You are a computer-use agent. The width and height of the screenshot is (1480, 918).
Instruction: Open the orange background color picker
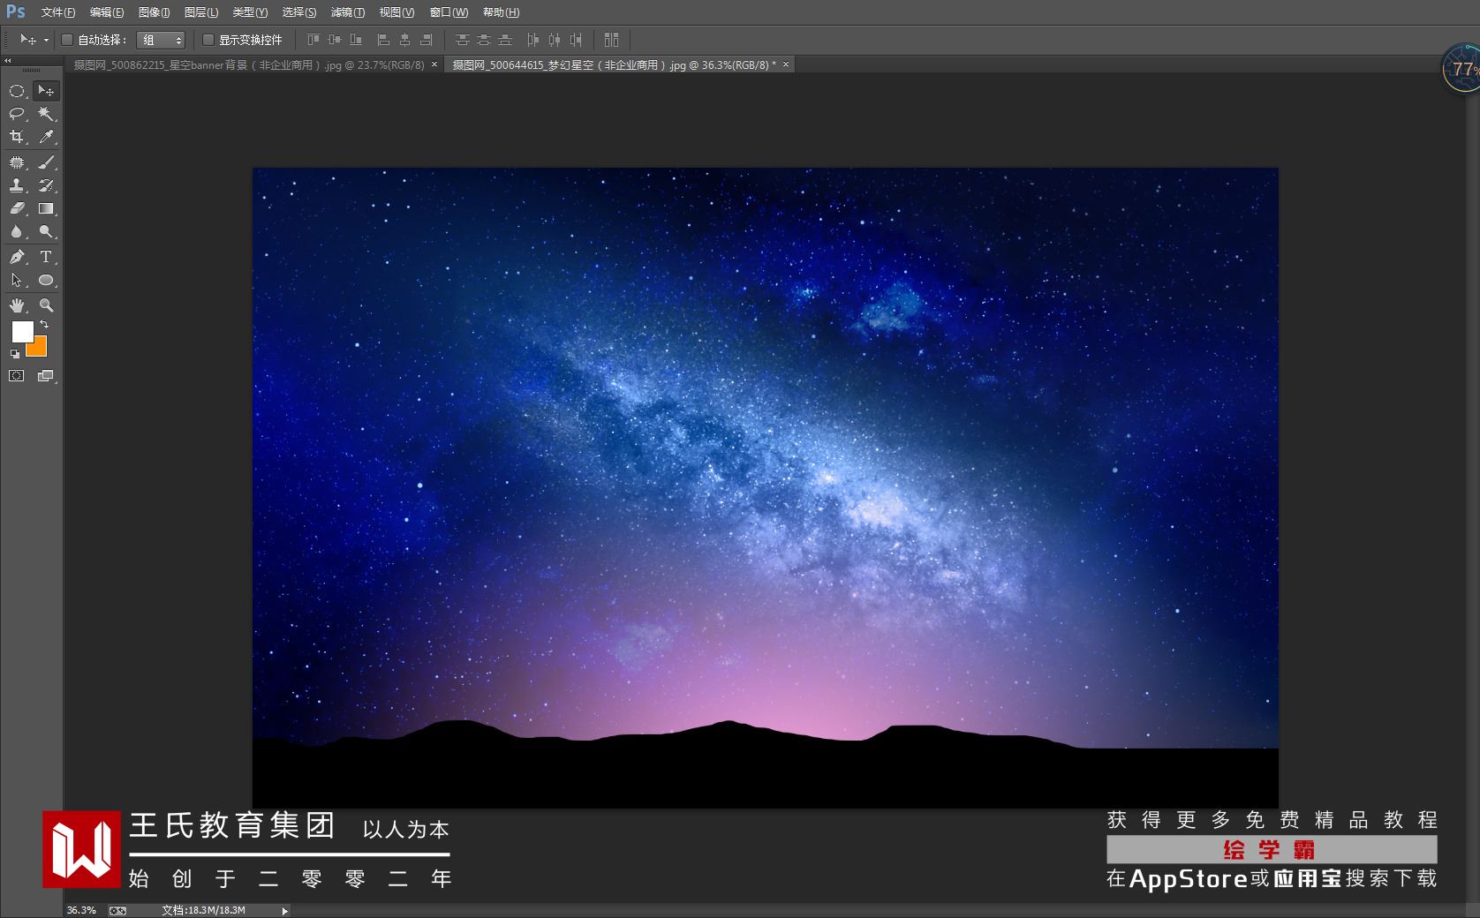tap(40, 349)
